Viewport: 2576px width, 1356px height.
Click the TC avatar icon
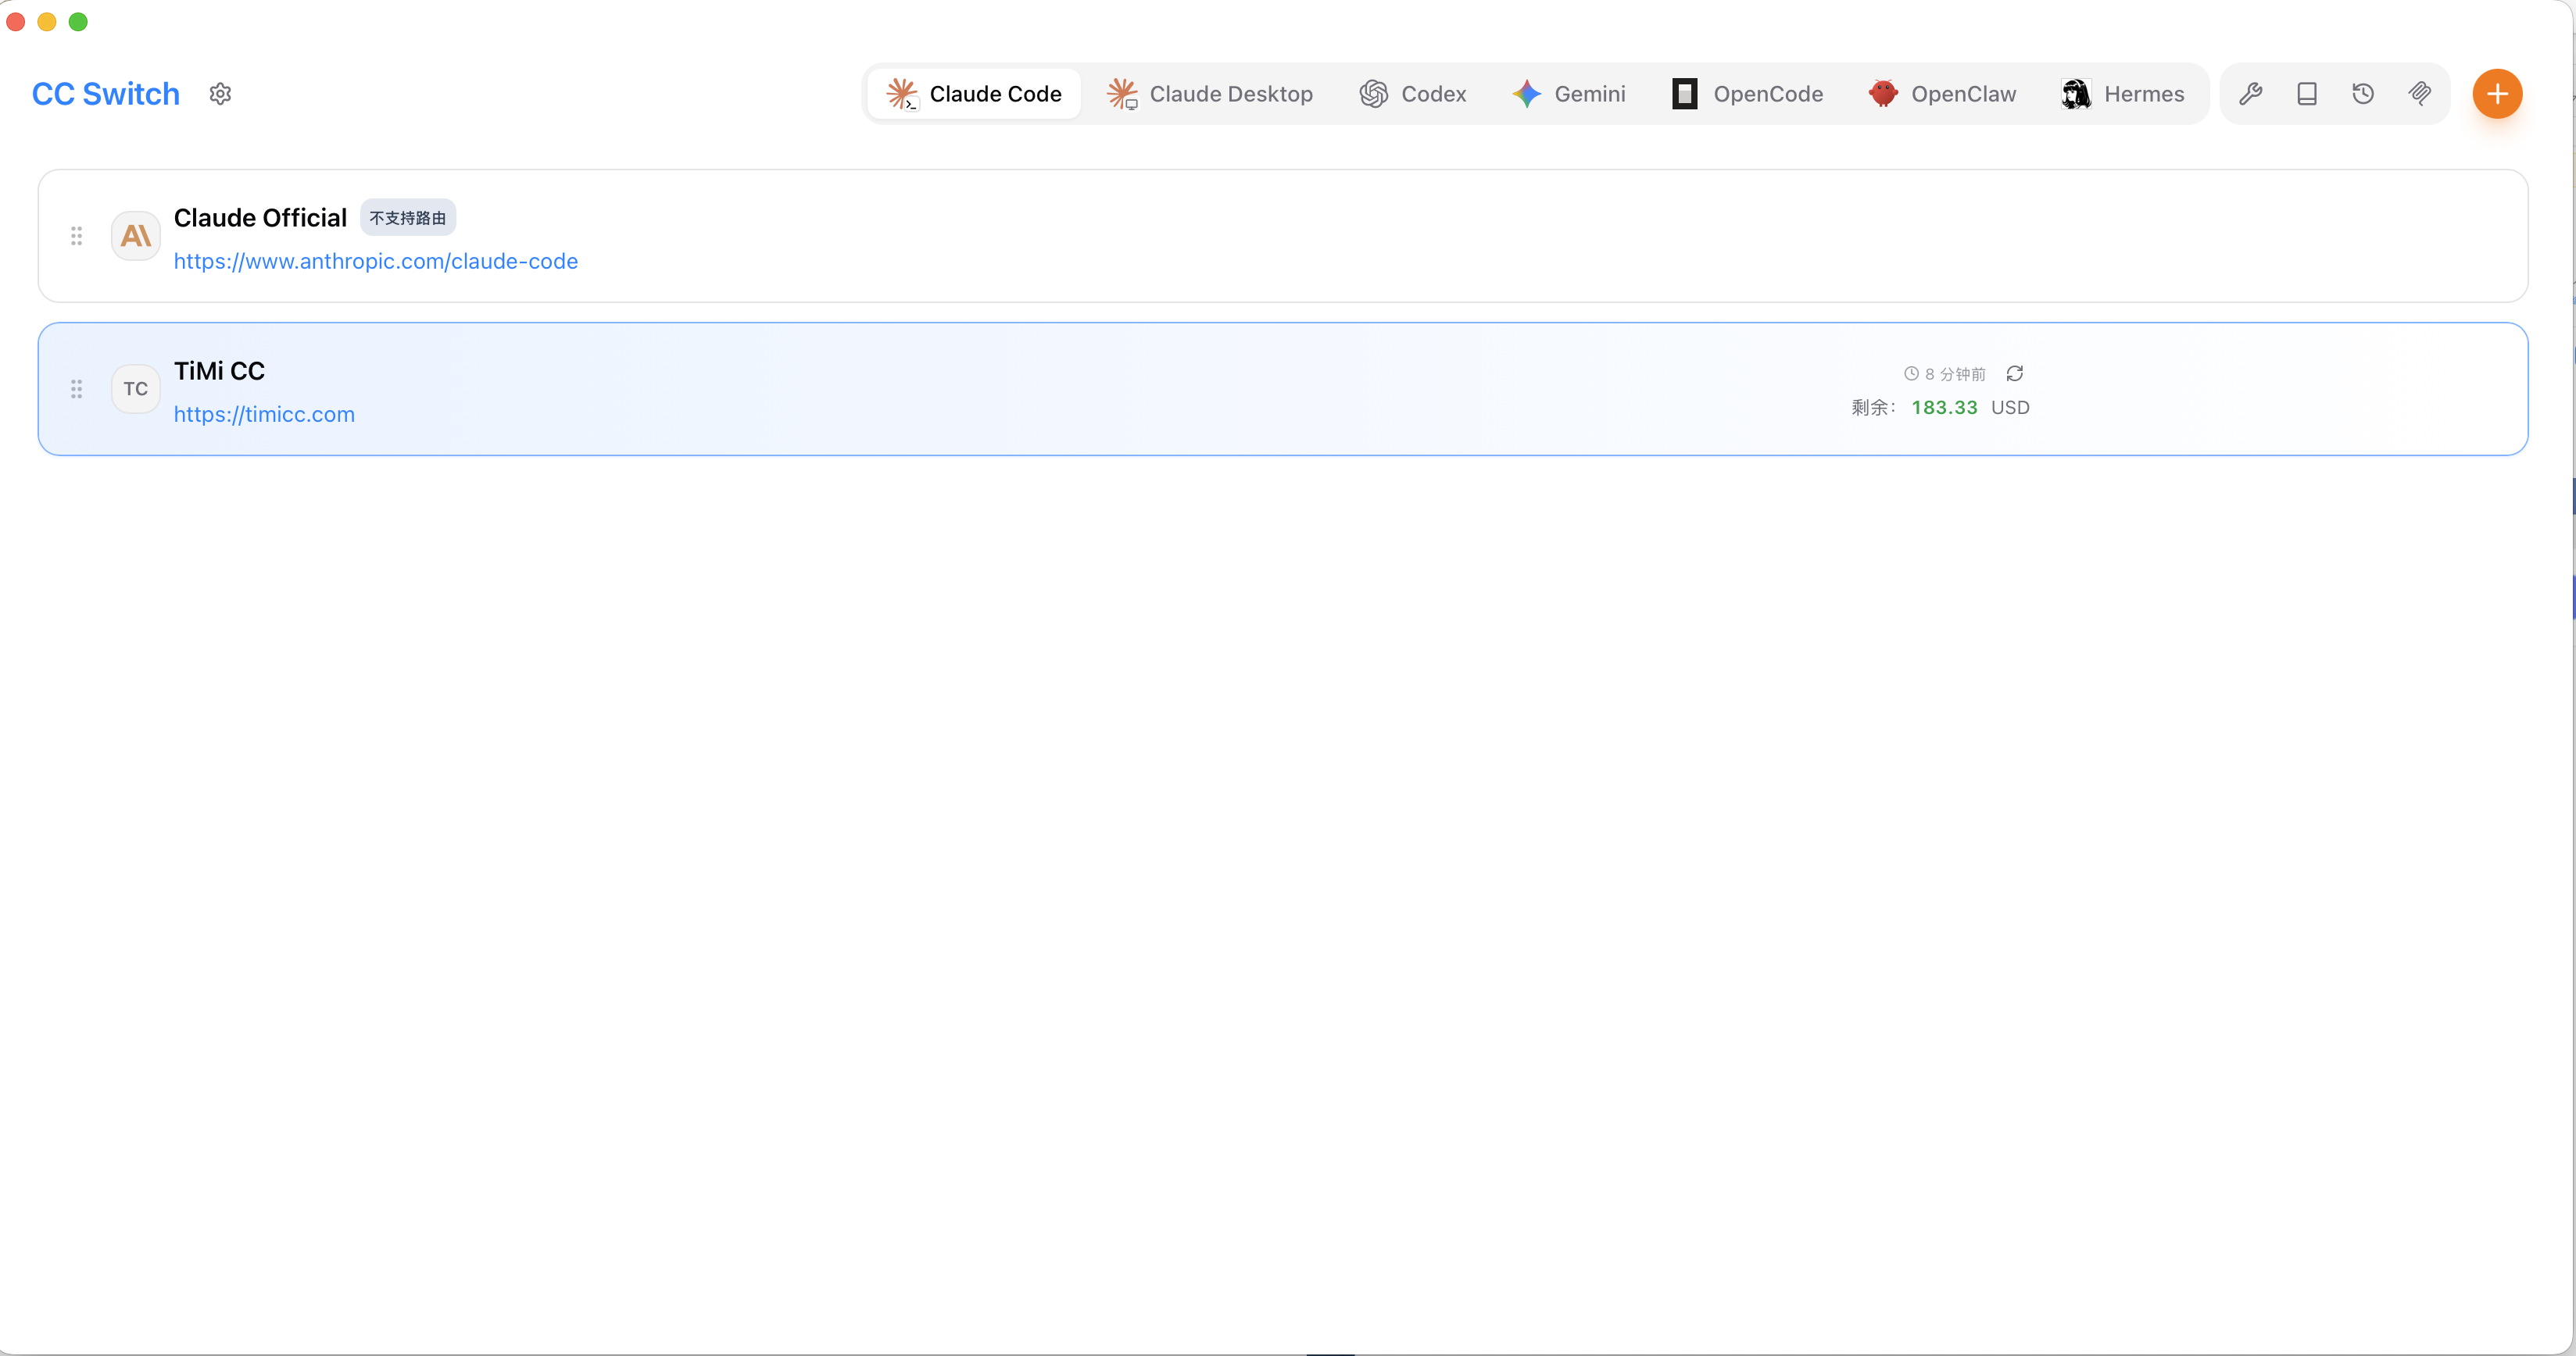136,389
